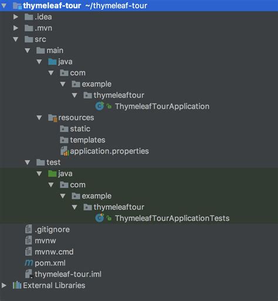Click the class icon of ThymeleafTourApplication
The width and height of the screenshot is (278, 301).
tap(100, 106)
